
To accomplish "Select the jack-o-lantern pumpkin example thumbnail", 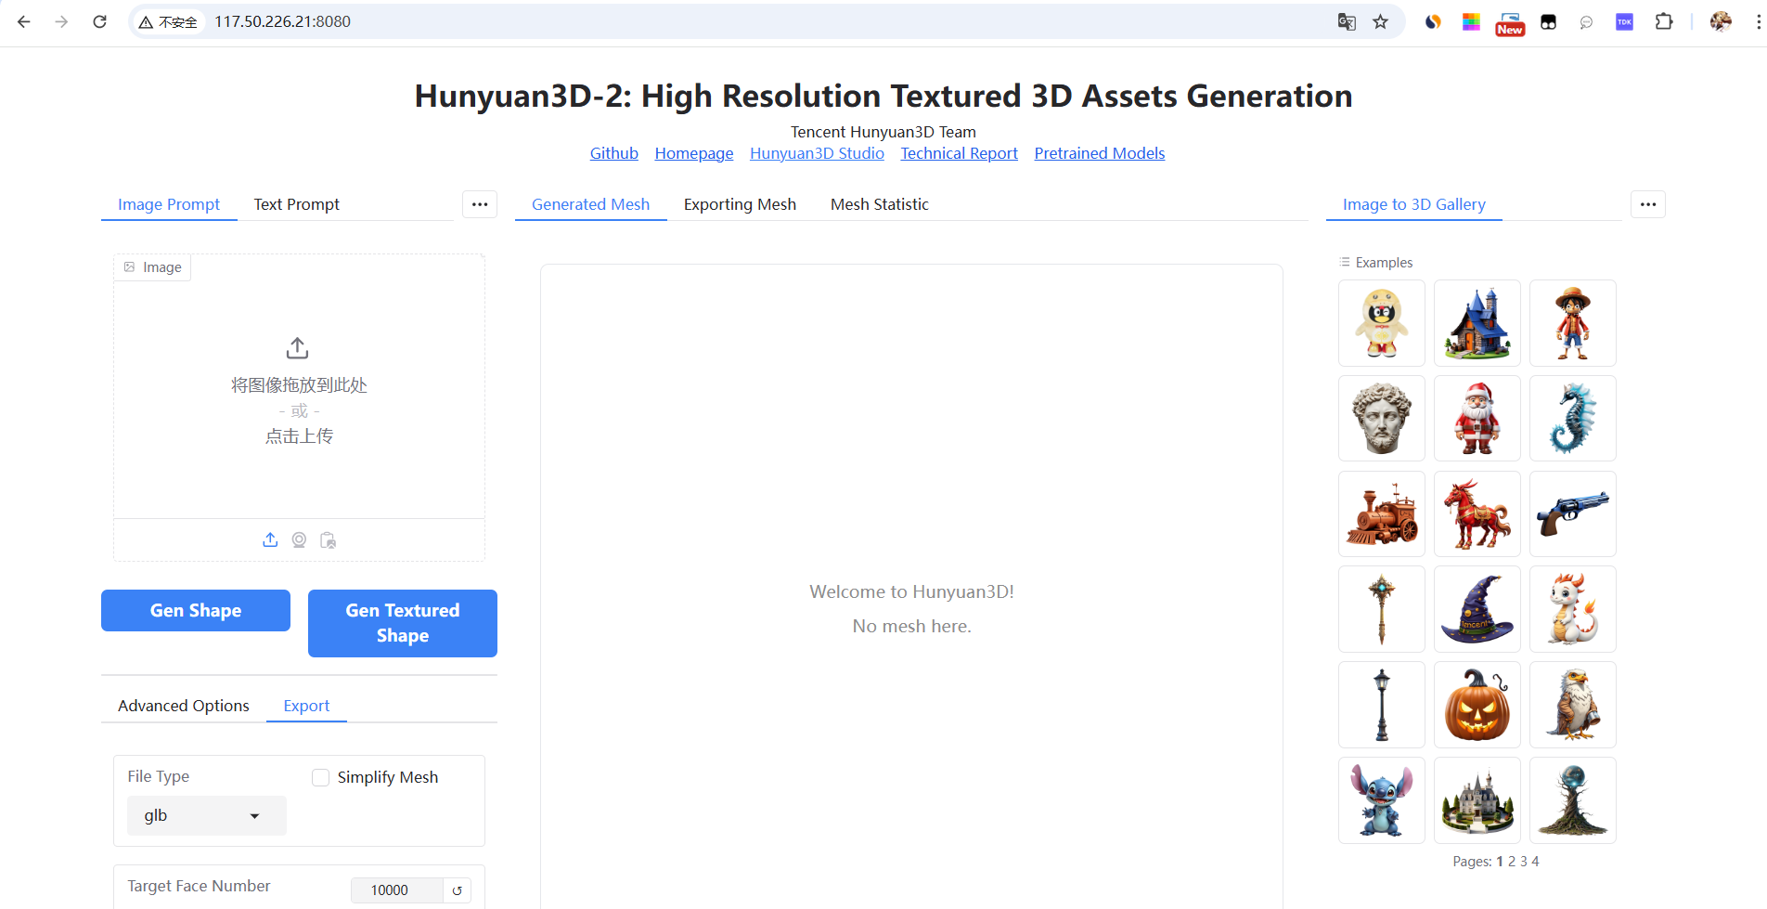I will tap(1477, 705).
